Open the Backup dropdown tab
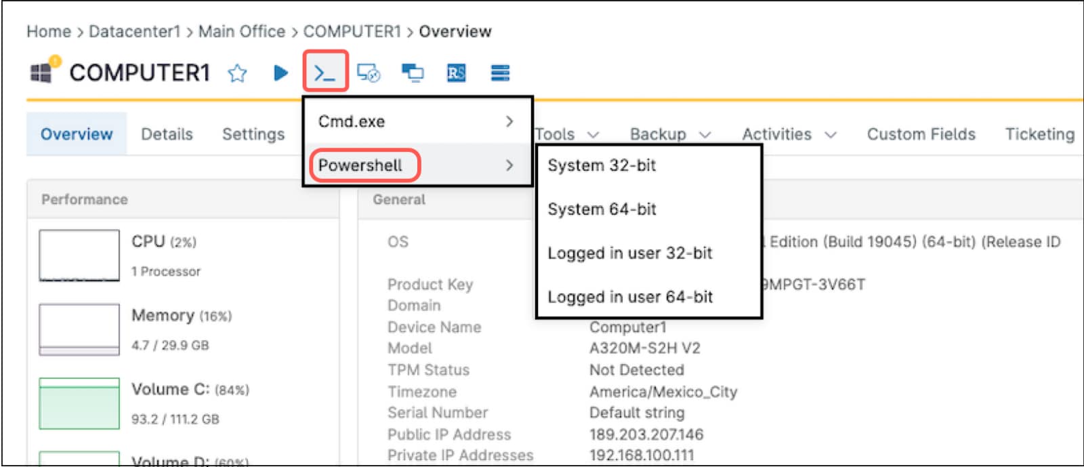This screenshot has width=1084, height=467. tap(670, 134)
